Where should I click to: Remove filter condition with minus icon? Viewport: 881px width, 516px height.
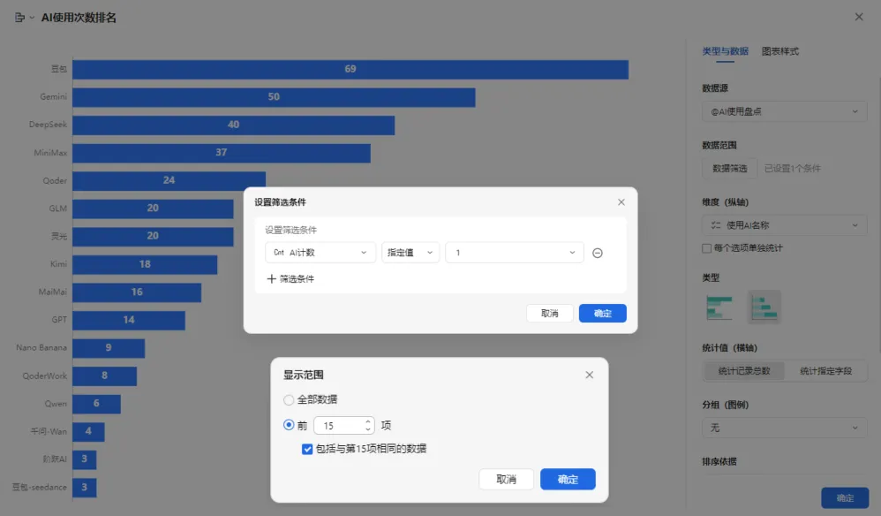click(x=598, y=253)
